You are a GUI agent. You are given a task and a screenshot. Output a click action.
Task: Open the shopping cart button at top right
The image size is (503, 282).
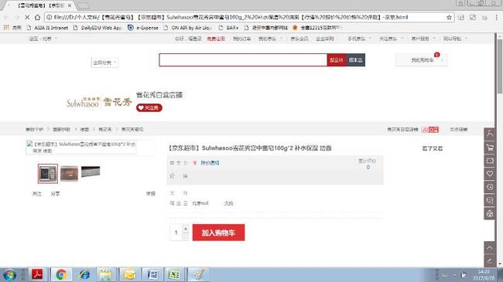click(x=422, y=60)
